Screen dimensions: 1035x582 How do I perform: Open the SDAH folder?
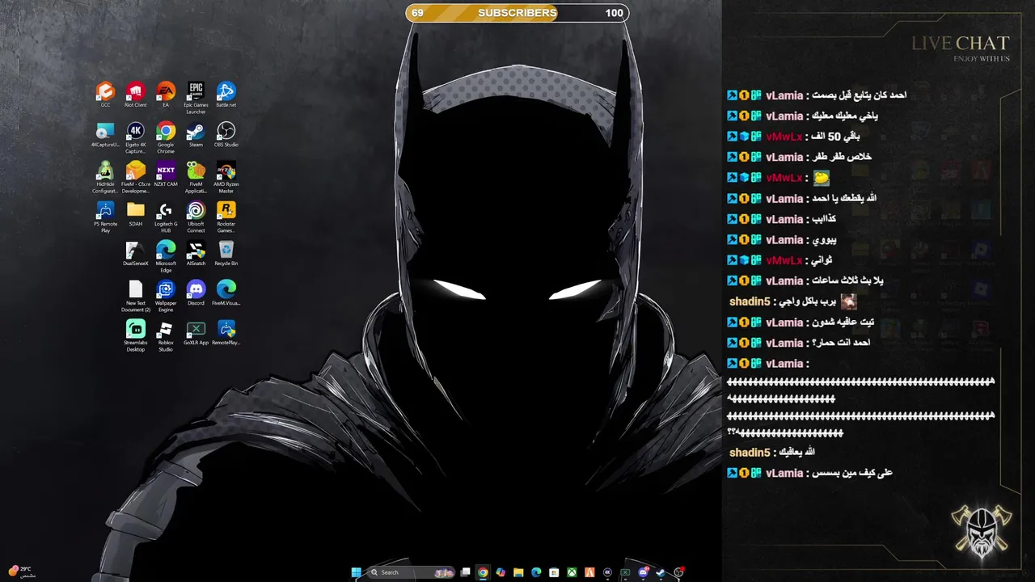pyautogui.click(x=135, y=213)
